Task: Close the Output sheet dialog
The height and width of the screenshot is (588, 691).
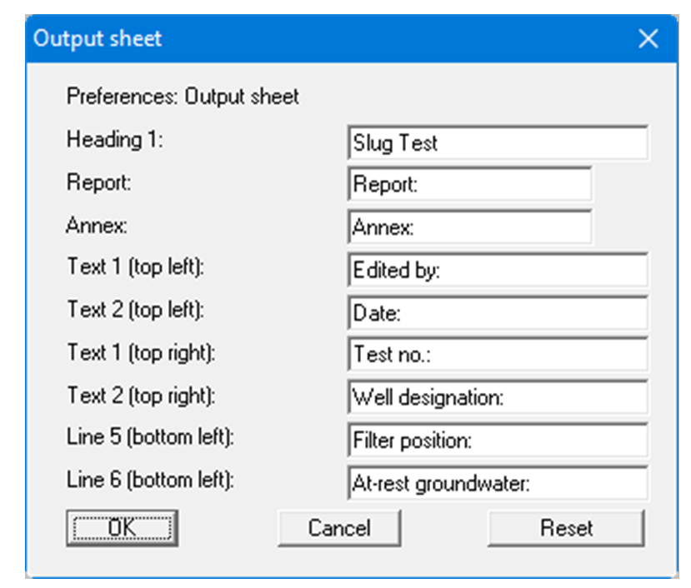Action: pyautogui.click(x=648, y=37)
